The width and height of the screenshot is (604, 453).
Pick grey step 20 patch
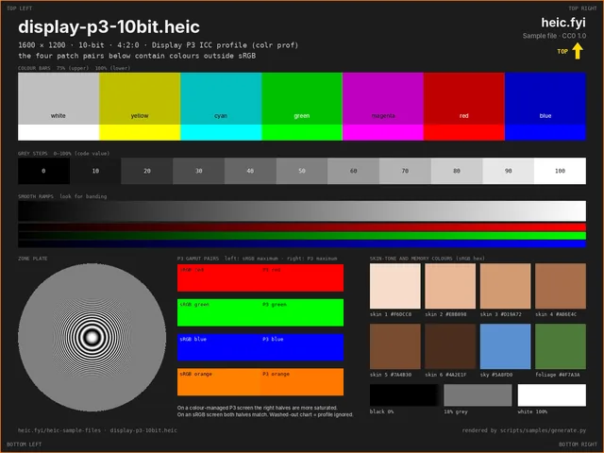tap(147, 171)
